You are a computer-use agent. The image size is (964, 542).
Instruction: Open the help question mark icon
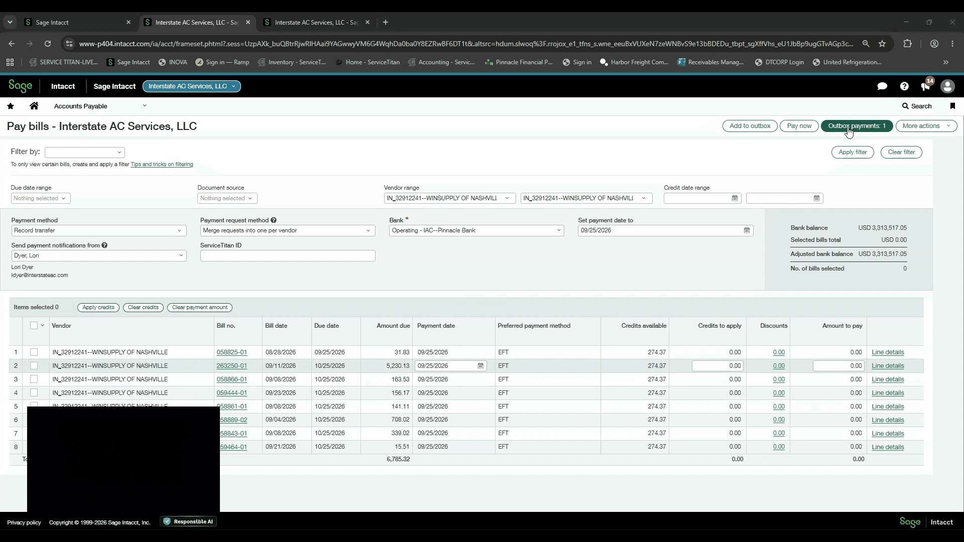(904, 86)
